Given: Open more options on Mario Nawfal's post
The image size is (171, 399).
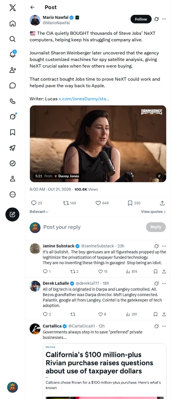Looking at the screenshot, I should tap(164, 19).
